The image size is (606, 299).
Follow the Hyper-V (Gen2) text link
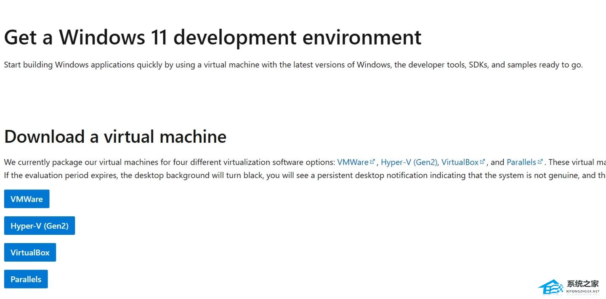point(409,162)
